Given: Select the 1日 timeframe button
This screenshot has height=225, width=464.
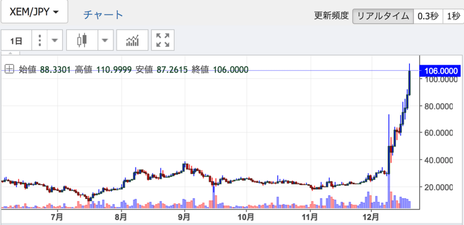Looking at the screenshot, I should click(16, 40).
